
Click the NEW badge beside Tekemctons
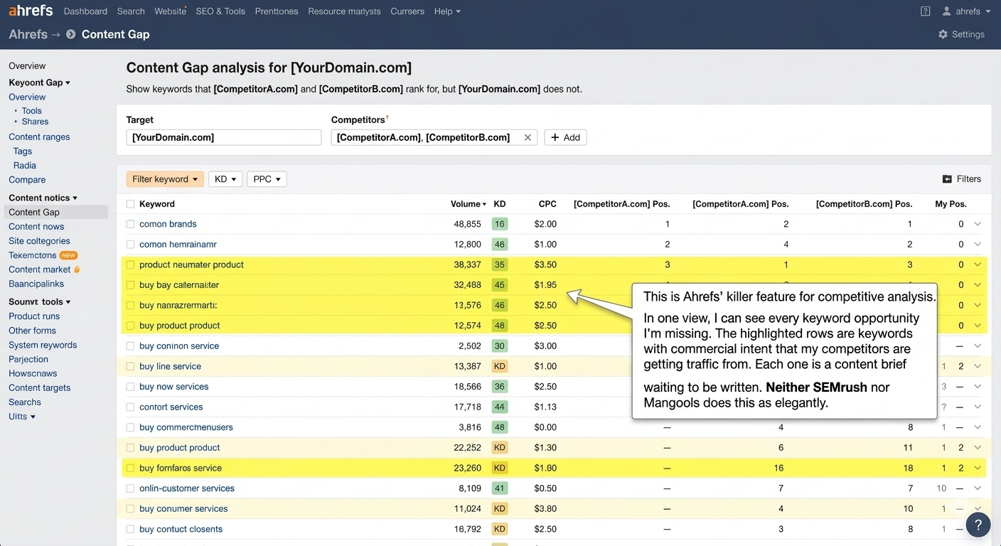coord(68,255)
